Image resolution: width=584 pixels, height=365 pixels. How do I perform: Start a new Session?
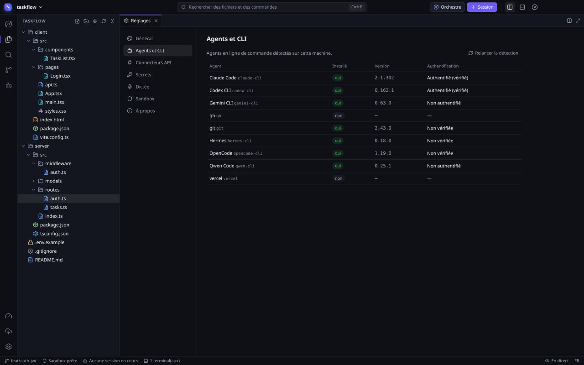(x=482, y=7)
